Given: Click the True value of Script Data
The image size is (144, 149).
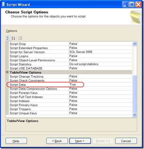Looking at the screenshot, I should [73, 85].
